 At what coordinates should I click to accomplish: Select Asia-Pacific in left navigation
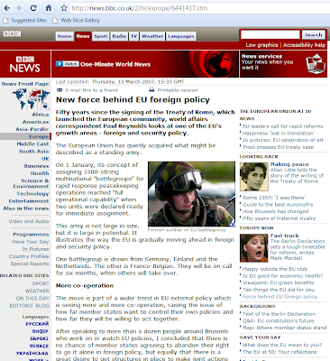click(32, 129)
